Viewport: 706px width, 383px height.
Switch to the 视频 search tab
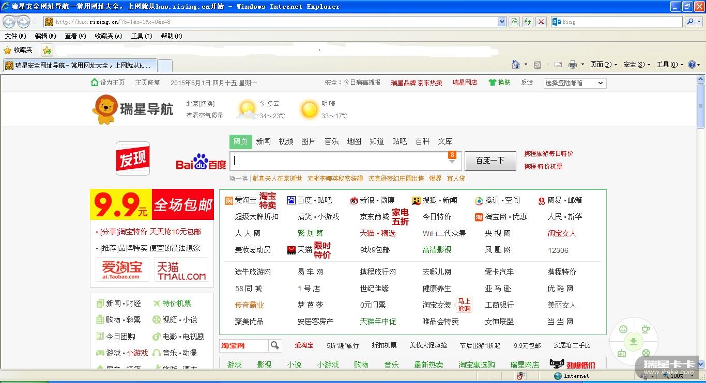(286, 141)
